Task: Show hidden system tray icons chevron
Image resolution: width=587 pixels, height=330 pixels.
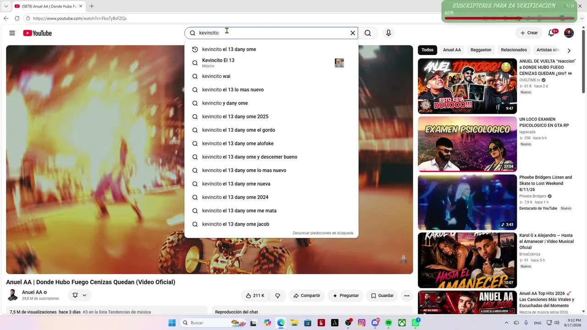Action: point(506,323)
